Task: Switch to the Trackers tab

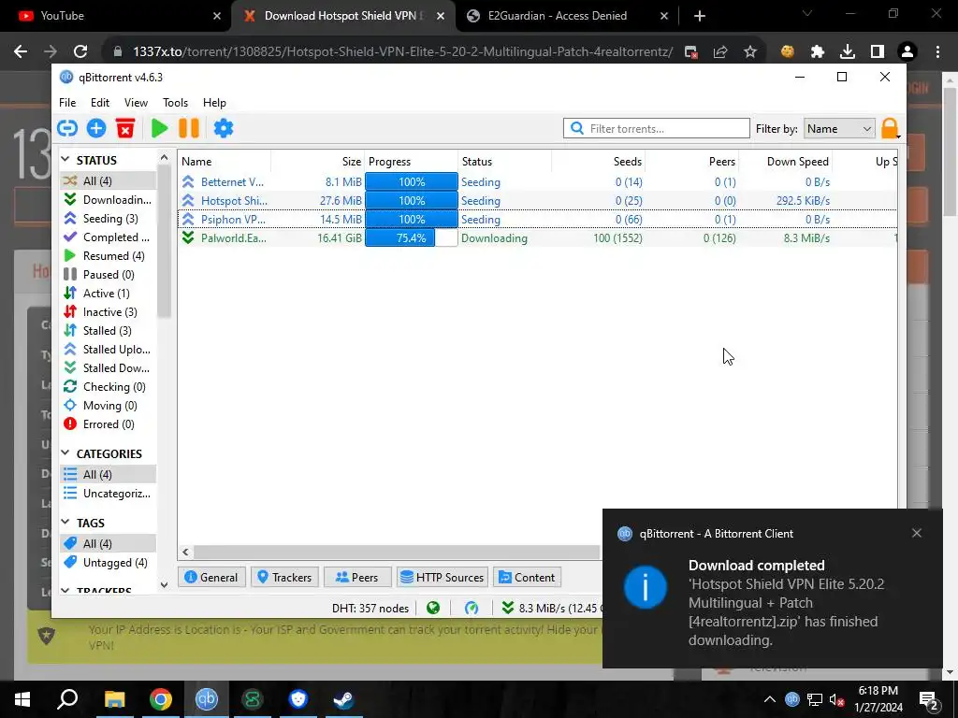Action: click(284, 577)
